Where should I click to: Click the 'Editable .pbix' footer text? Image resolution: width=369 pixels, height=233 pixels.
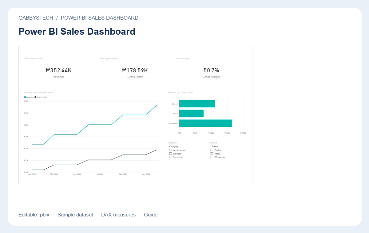tap(34, 215)
